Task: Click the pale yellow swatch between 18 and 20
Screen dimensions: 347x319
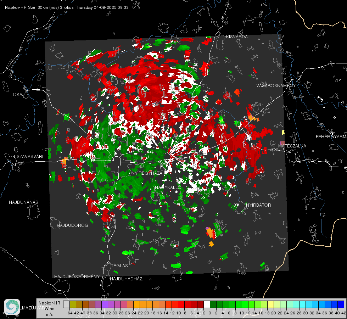Action: (x=270, y=304)
